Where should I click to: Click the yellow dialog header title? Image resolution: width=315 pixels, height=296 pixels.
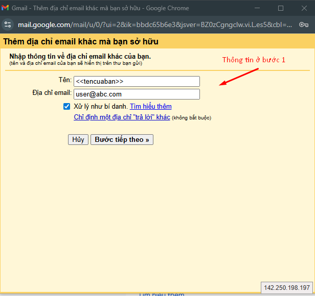click(x=81, y=41)
